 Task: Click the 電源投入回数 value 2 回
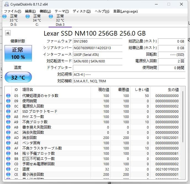tap(171, 61)
